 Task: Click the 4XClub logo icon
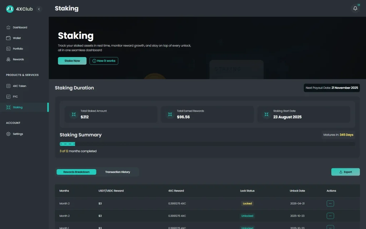(x=10, y=9)
